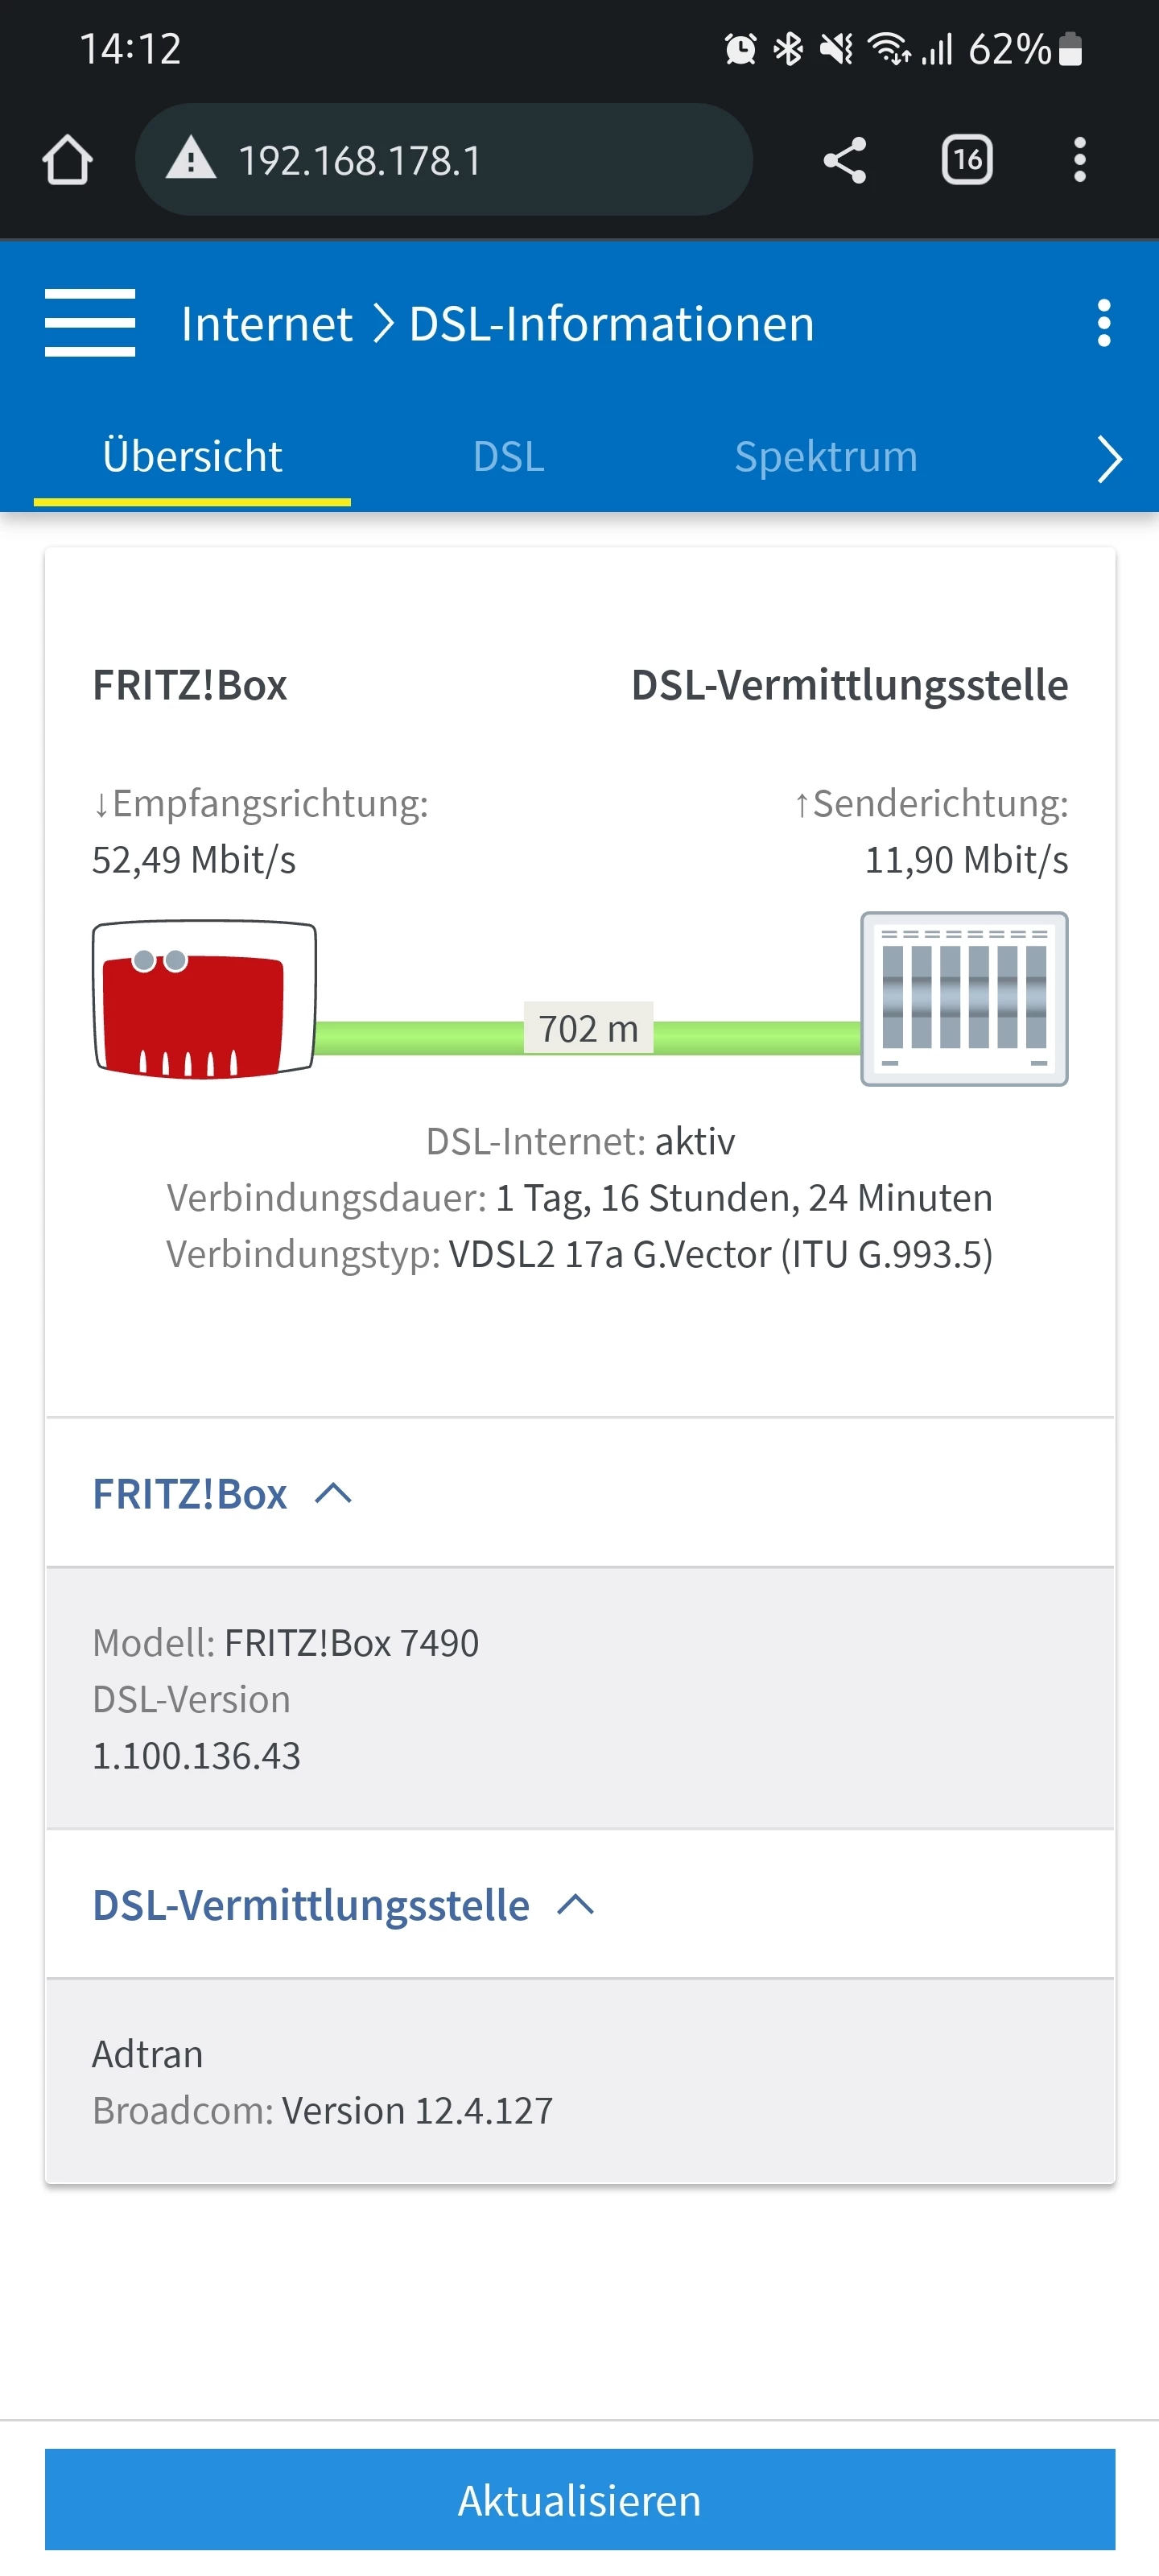Tap the DSL-Informationen page title
Image resolution: width=1159 pixels, height=2576 pixels.
click(611, 324)
